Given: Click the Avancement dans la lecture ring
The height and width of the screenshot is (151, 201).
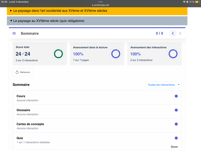Looking at the screenshot, I should click(x=116, y=54).
